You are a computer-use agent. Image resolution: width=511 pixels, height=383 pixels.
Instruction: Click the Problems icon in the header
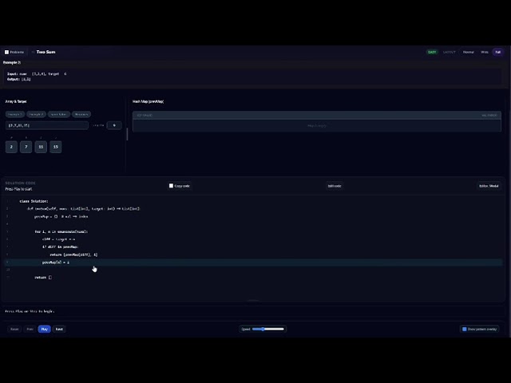[6, 52]
